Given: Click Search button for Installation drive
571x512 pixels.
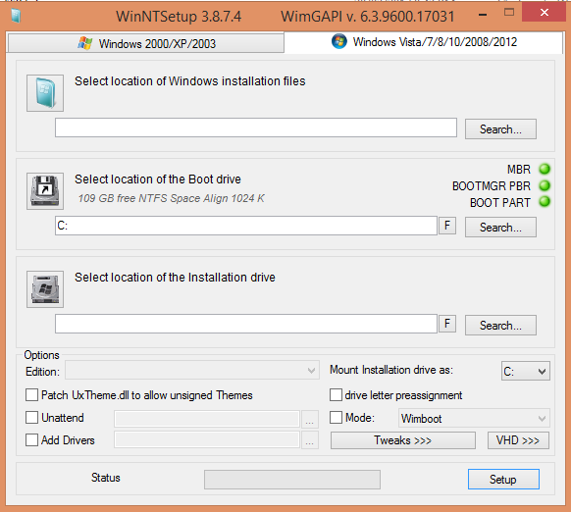Looking at the screenshot, I should [x=500, y=326].
